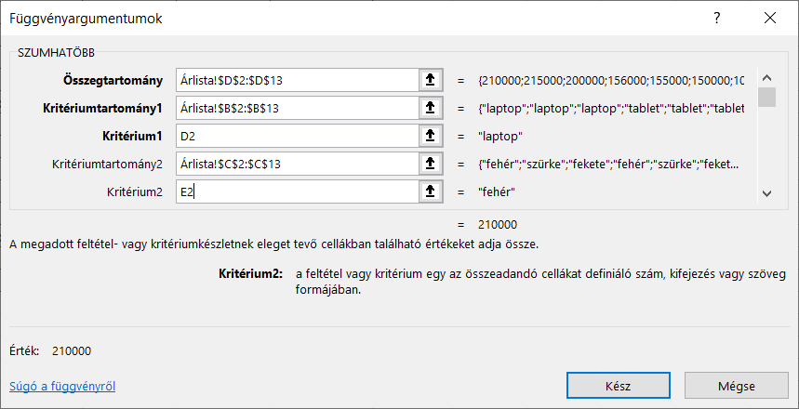The image size is (799, 409).
Task: Click into the Összegtartomány input field
Action: (296, 80)
